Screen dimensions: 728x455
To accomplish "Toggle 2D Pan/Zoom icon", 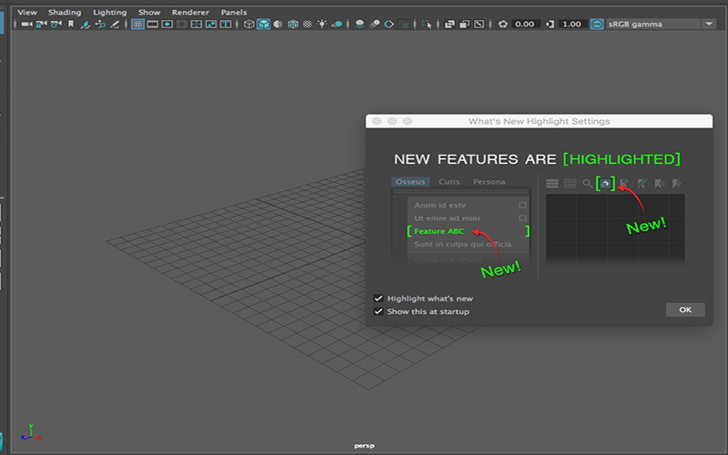I will pos(100,25).
